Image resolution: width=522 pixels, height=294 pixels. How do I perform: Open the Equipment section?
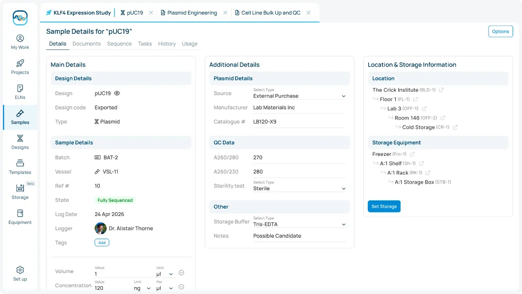(20, 217)
